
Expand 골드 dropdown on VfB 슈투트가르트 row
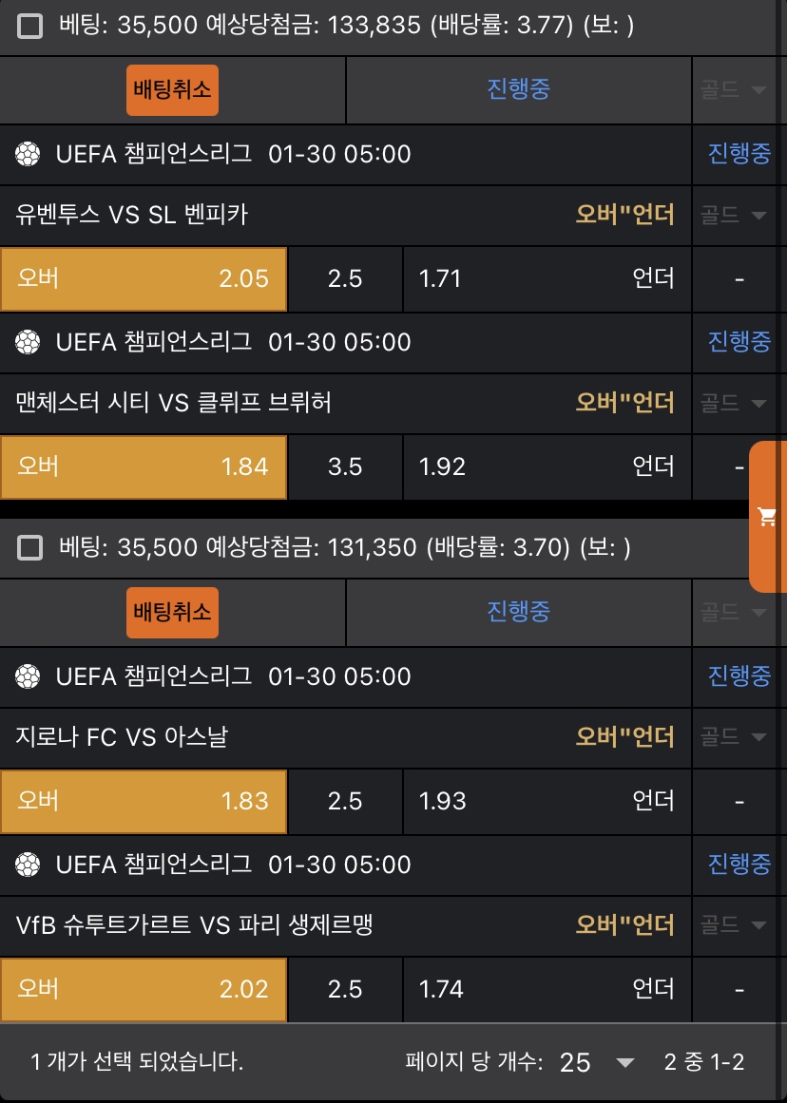point(734,924)
